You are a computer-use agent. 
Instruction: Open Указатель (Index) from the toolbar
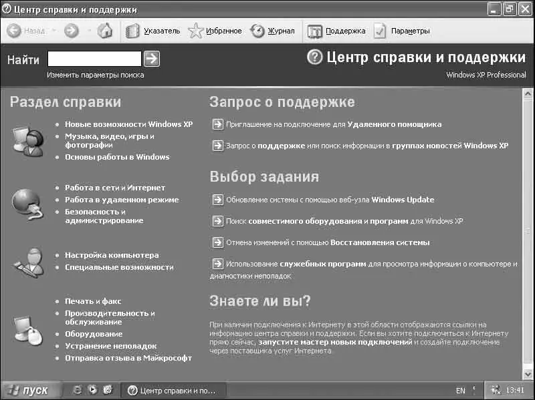pyautogui.click(x=153, y=31)
